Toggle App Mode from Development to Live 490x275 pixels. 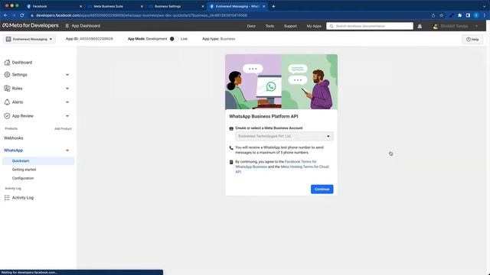(174, 39)
